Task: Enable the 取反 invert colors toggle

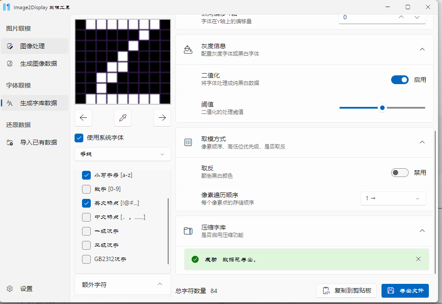Action: click(399, 172)
